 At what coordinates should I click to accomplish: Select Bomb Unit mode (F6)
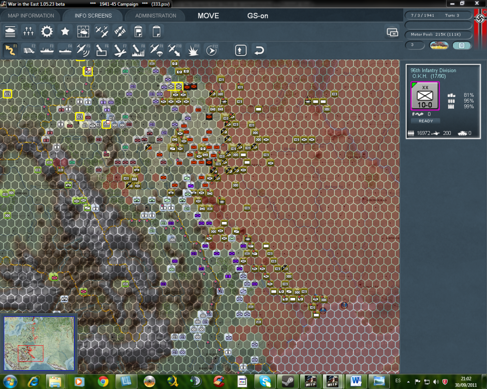[102, 50]
